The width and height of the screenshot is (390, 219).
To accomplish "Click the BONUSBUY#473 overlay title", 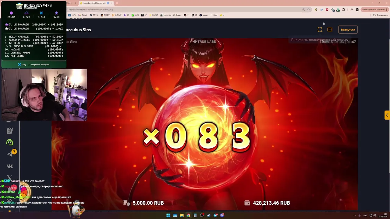I will 37,5.
